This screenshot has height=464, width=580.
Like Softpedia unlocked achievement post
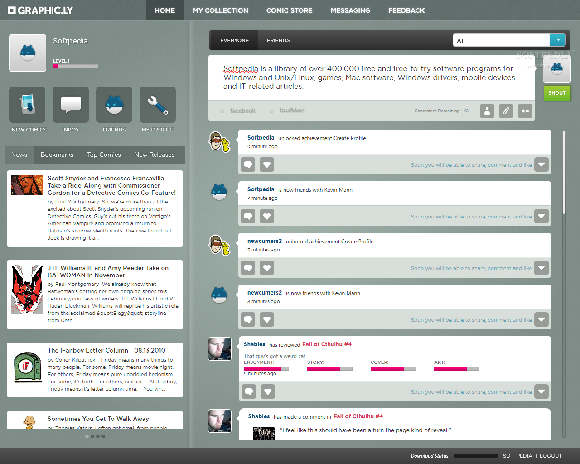[267, 164]
